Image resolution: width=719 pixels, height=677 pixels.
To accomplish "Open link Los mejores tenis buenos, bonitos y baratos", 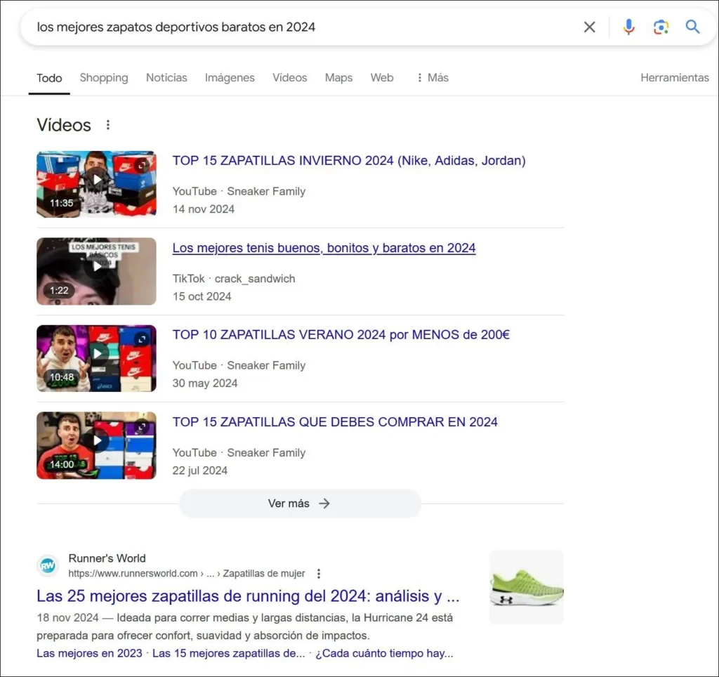I will pyautogui.click(x=324, y=248).
